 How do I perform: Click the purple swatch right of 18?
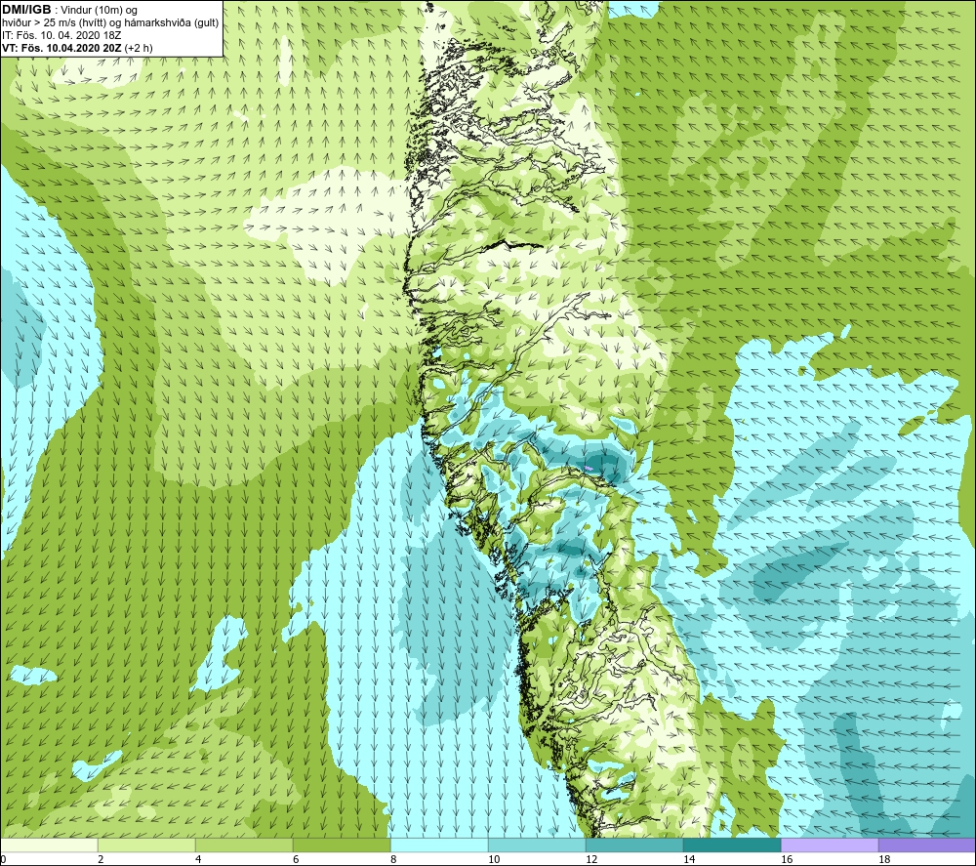[x=927, y=845]
